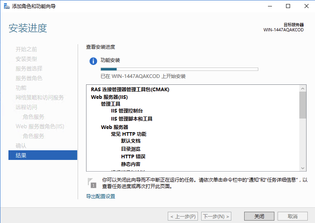Select the 默认文档 entry
This screenshot has height=223, width=315.
pos(131,141)
